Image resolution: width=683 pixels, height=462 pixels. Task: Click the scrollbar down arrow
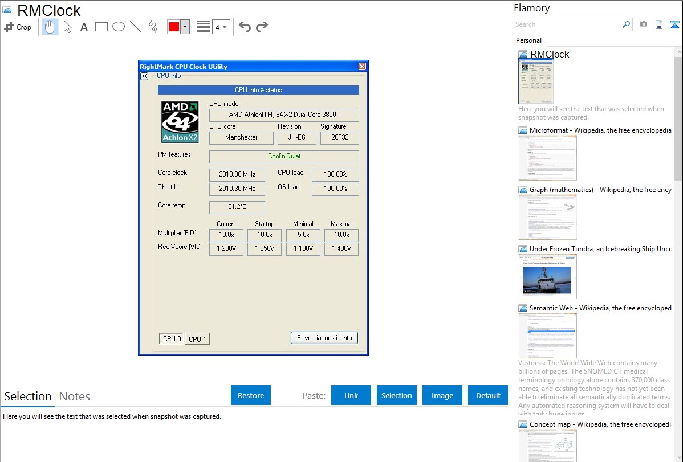tap(678, 457)
